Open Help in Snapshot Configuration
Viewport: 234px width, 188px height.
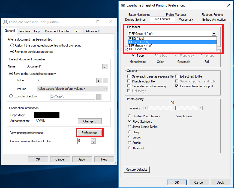104,159
